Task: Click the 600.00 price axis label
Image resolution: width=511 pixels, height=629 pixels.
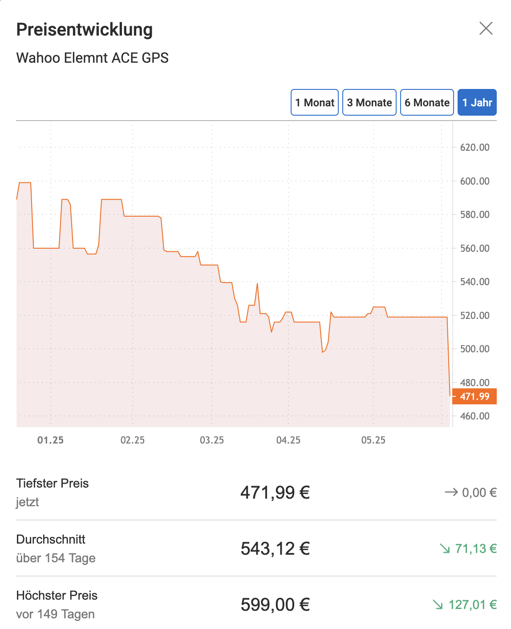Action: (474, 181)
